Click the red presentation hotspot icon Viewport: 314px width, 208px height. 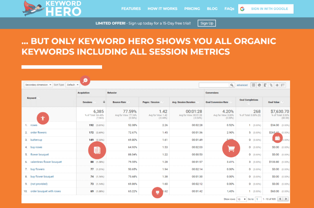(x=157, y=192)
